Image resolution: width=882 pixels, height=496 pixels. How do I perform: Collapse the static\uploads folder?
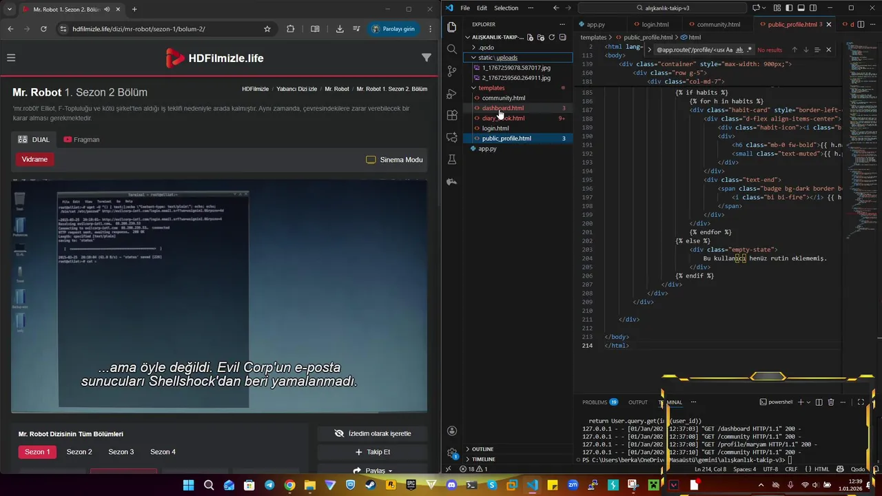coord(518,58)
